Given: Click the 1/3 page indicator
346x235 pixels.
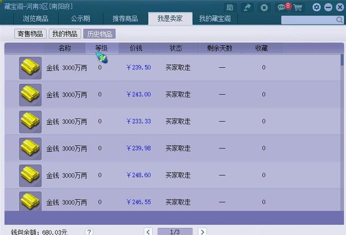Looking at the screenshot, I should [x=175, y=232].
